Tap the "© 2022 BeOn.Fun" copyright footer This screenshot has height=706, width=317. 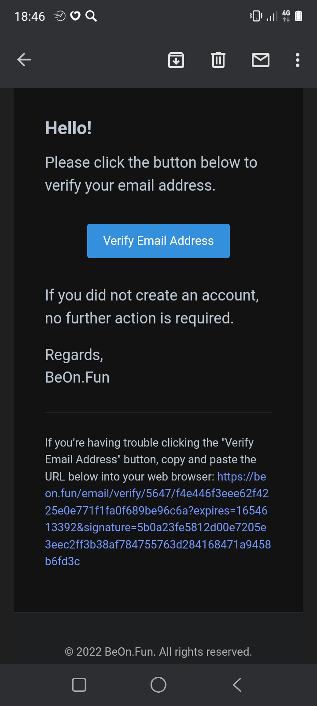[158, 652]
